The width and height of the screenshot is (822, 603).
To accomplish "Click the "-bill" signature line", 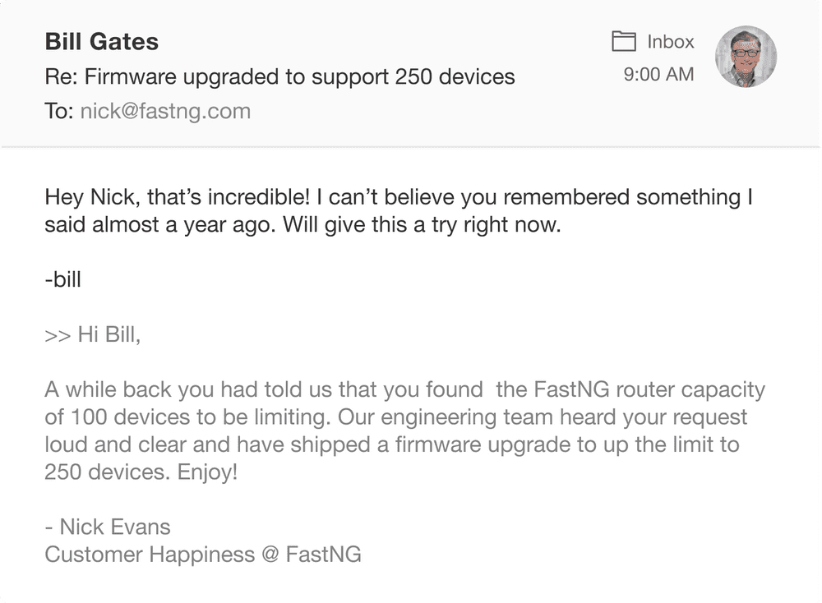I will [x=63, y=279].
